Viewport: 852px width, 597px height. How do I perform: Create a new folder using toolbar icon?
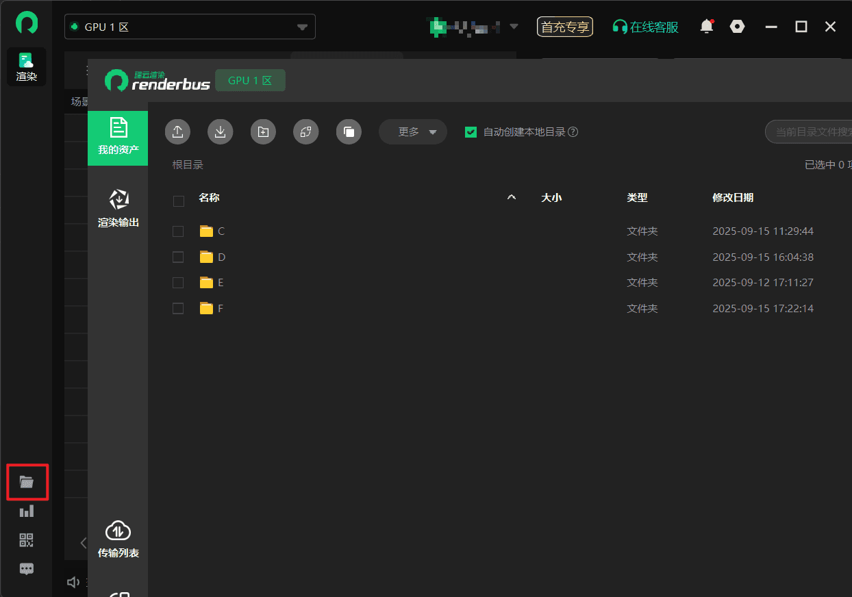tap(263, 132)
